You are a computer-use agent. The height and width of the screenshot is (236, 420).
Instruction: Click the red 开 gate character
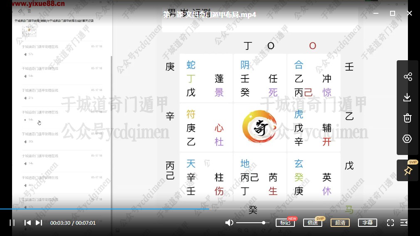coord(327,142)
